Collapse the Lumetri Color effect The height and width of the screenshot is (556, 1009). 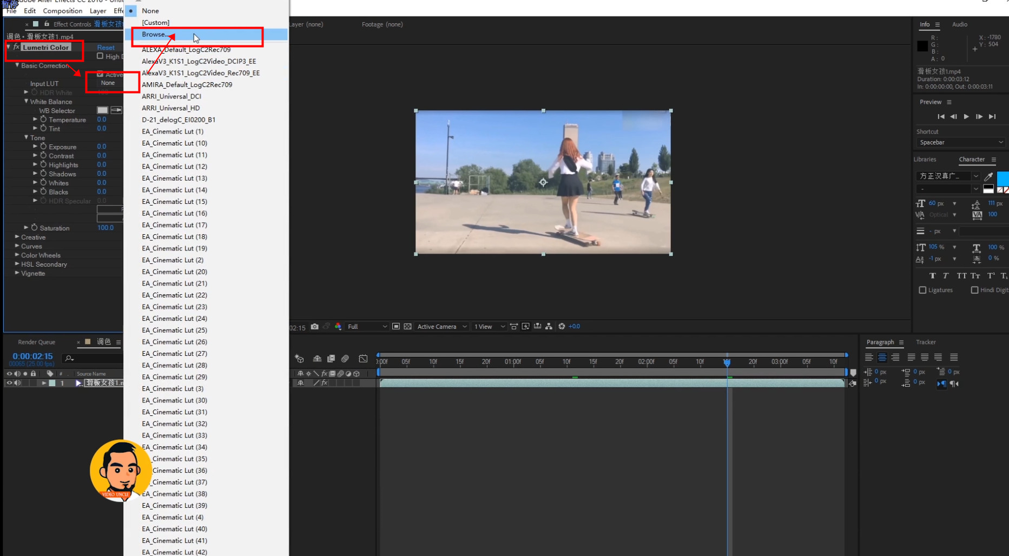click(9, 48)
